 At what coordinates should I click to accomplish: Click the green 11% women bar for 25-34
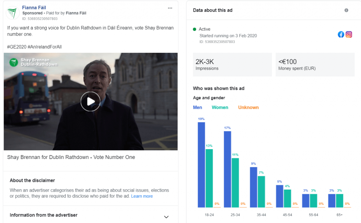tap(235, 183)
